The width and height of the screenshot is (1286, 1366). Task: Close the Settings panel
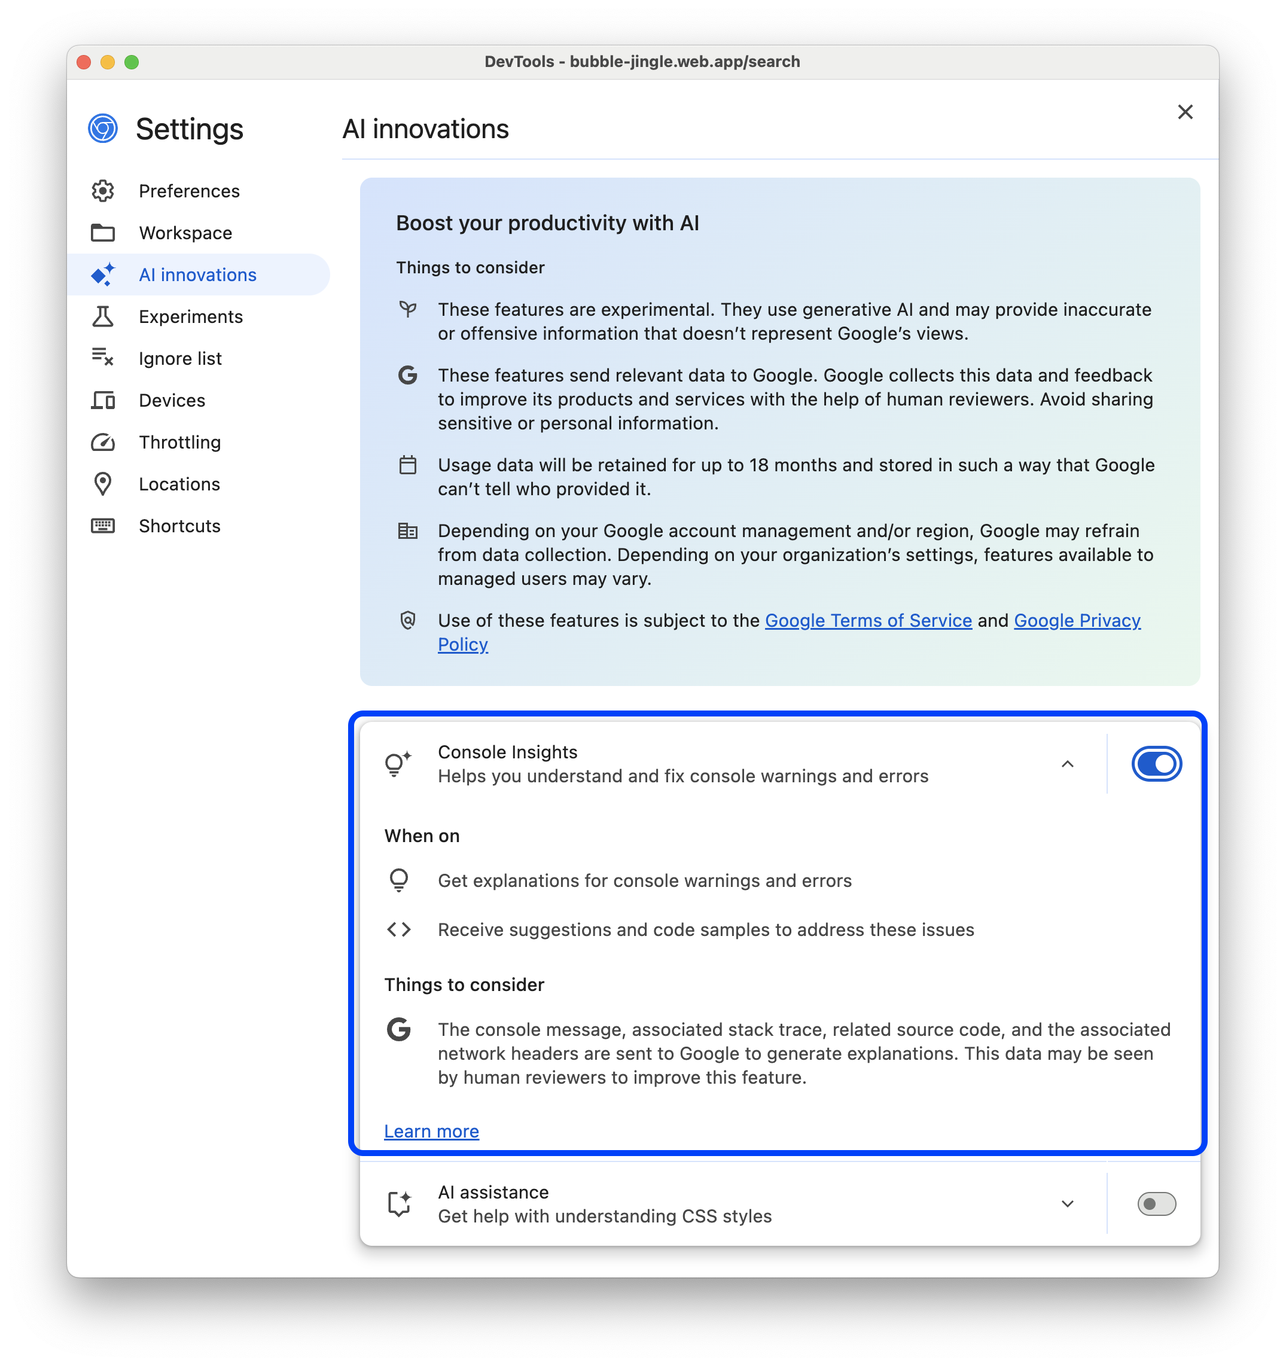tap(1186, 111)
